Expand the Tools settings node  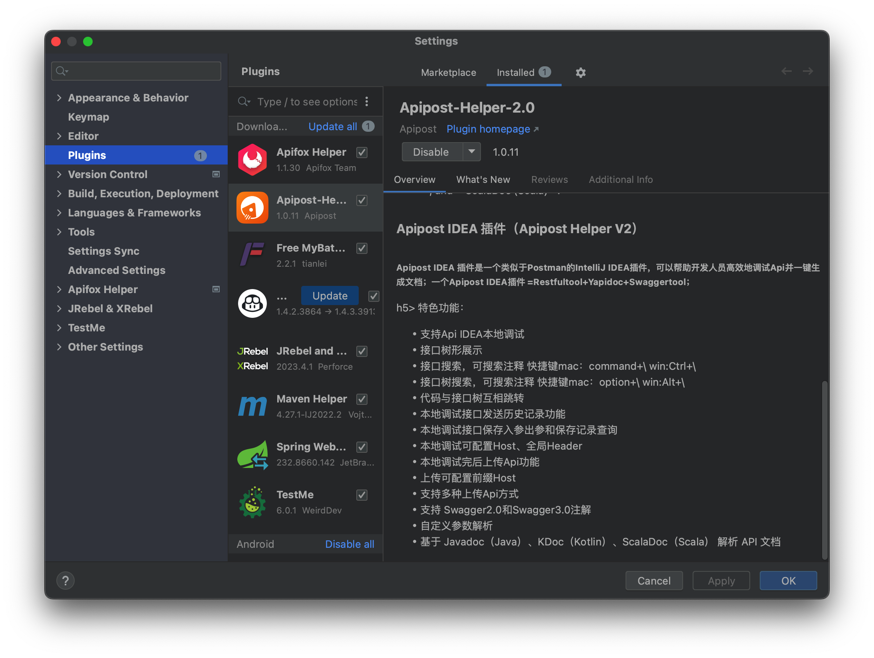pyautogui.click(x=59, y=232)
